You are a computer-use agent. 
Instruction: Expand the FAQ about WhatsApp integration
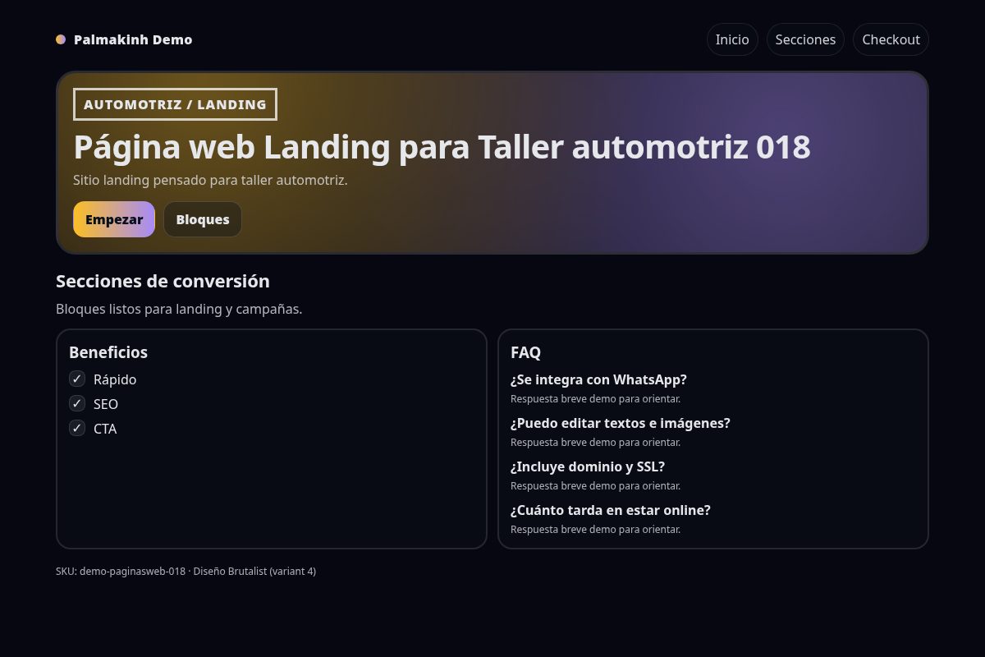tap(598, 379)
